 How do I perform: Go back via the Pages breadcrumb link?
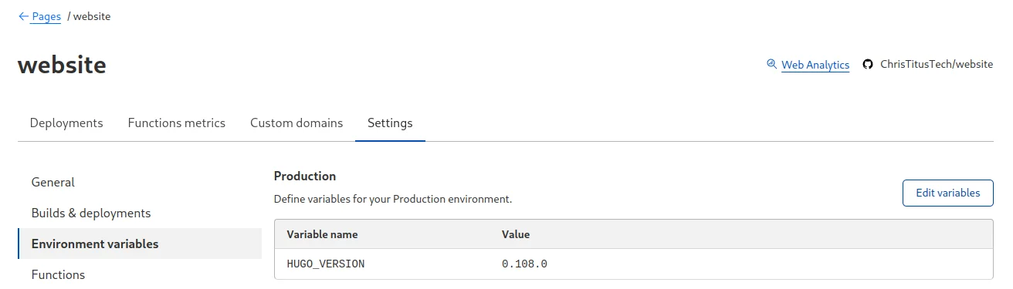(x=46, y=16)
